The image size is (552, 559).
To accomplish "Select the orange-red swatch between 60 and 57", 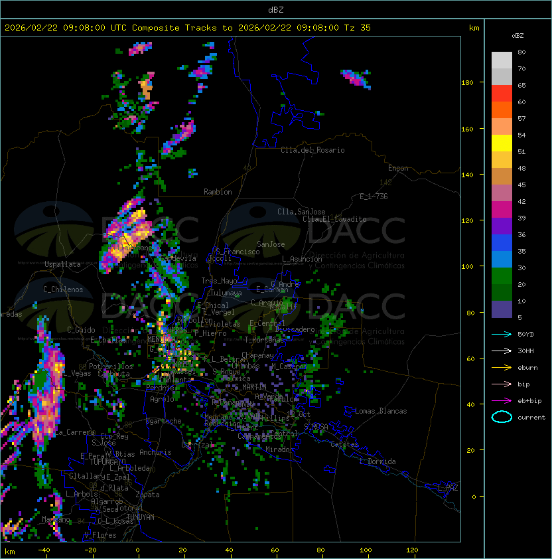I will [502, 110].
